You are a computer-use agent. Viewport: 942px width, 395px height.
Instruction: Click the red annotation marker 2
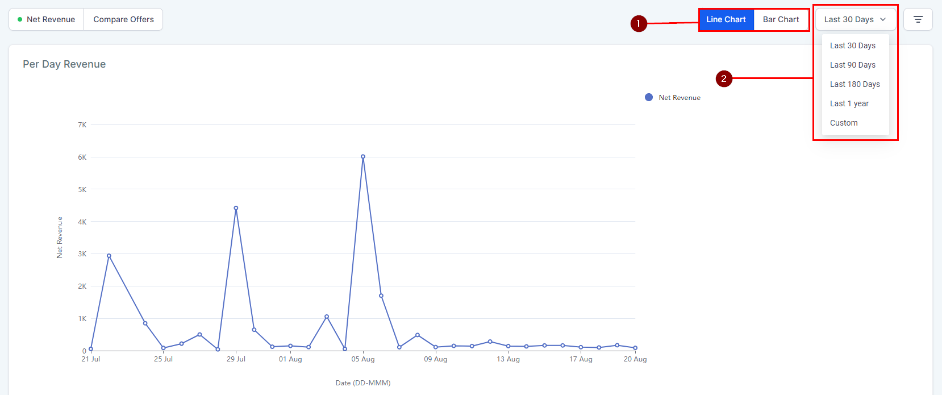[724, 78]
